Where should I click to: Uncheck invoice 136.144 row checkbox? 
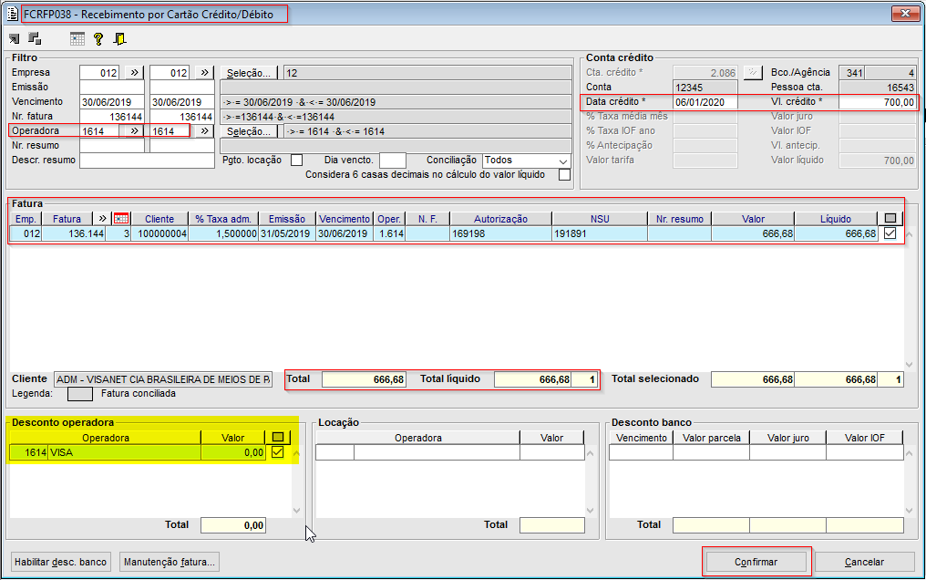click(890, 233)
